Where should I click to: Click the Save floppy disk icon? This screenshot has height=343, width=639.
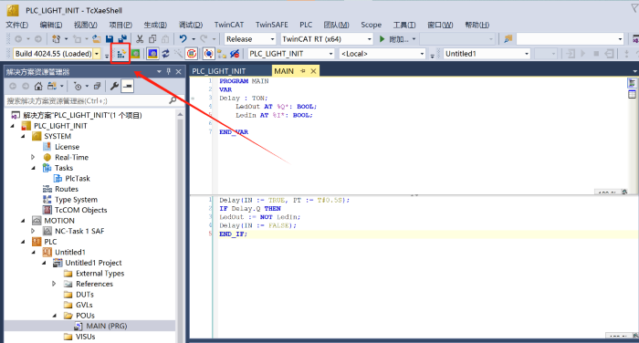coord(110,39)
